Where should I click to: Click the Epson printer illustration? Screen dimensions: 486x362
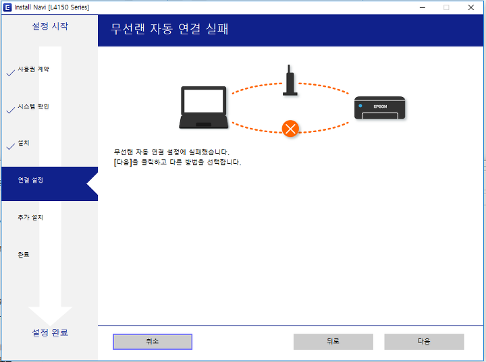379,108
